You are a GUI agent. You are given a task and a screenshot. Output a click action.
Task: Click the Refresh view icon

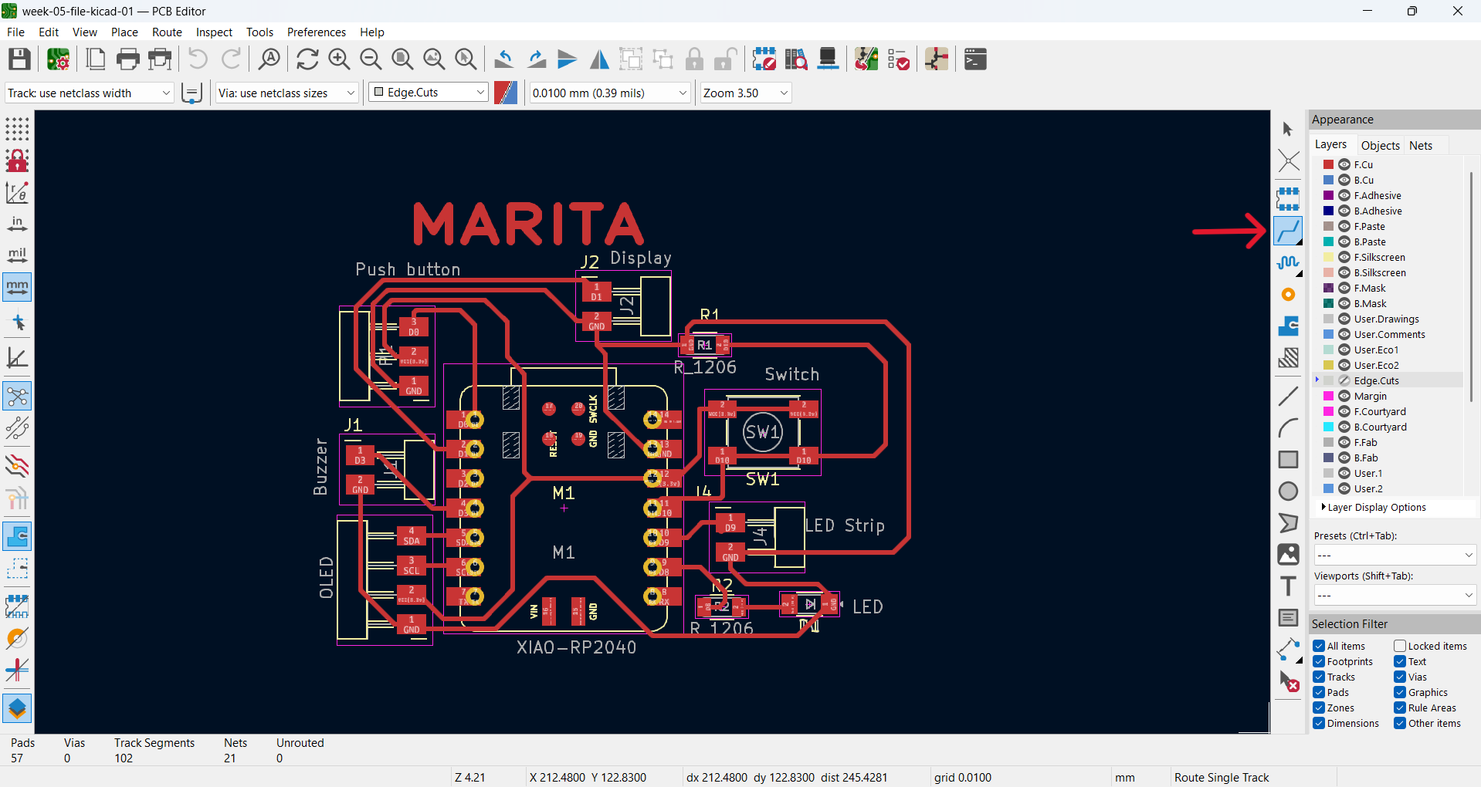point(307,59)
